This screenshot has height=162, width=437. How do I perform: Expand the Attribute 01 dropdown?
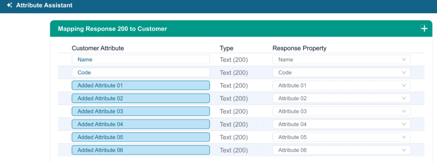click(341, 85)
